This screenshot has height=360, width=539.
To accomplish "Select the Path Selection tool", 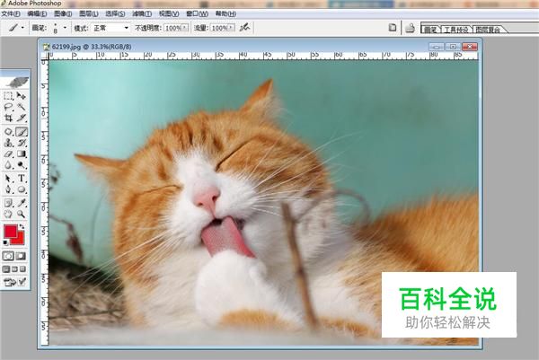I will (x=8, y=179).
